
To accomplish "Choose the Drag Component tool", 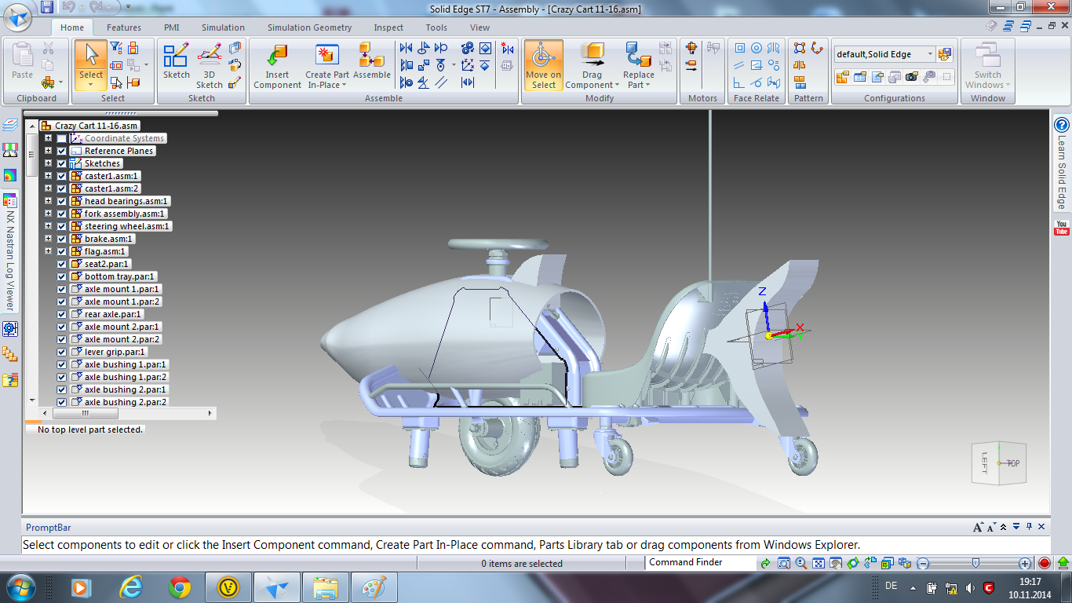I will pos(592,66).
